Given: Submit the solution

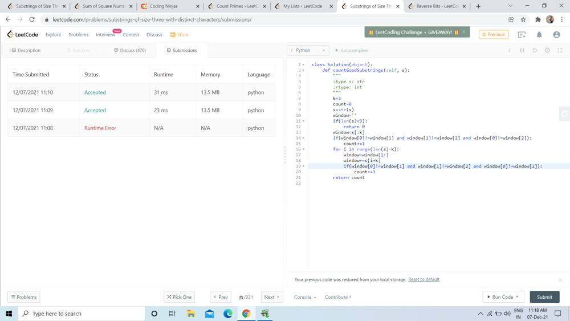Looking at the screenshot, I should coord(544,297).
